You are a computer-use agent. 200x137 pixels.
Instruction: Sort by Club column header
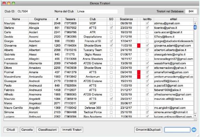pos(93,19)
